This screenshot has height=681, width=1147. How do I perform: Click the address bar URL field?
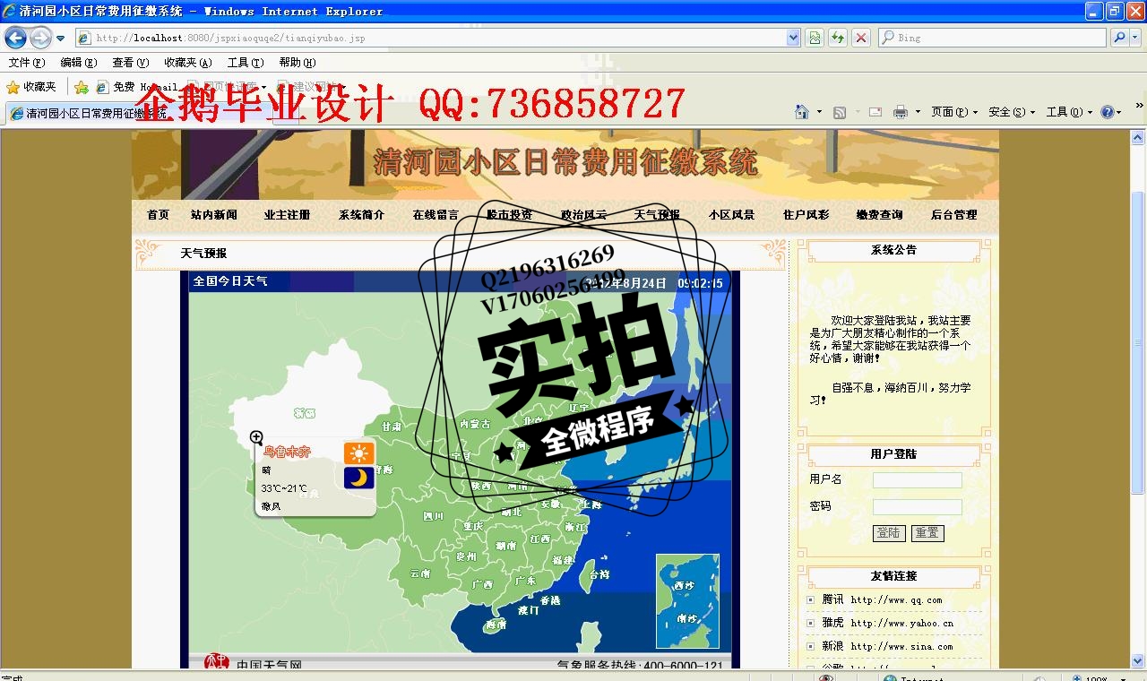coord(431,38)
